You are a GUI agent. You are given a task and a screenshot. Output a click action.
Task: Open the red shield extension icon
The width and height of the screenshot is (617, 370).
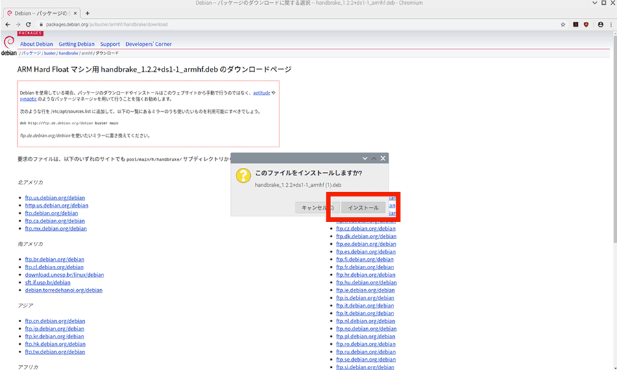[x=586, y=25]
